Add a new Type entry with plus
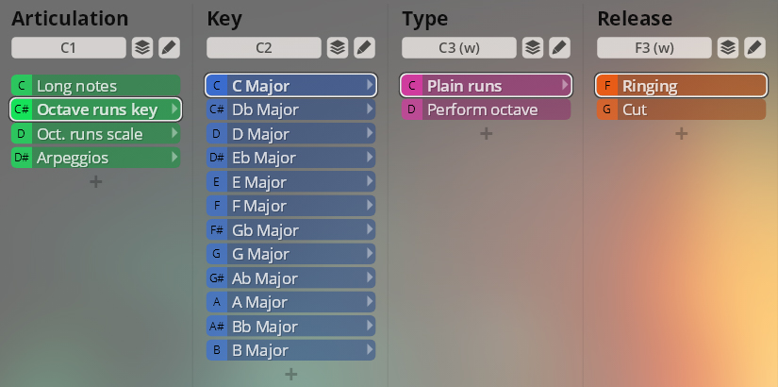 [x=486, y=134]
